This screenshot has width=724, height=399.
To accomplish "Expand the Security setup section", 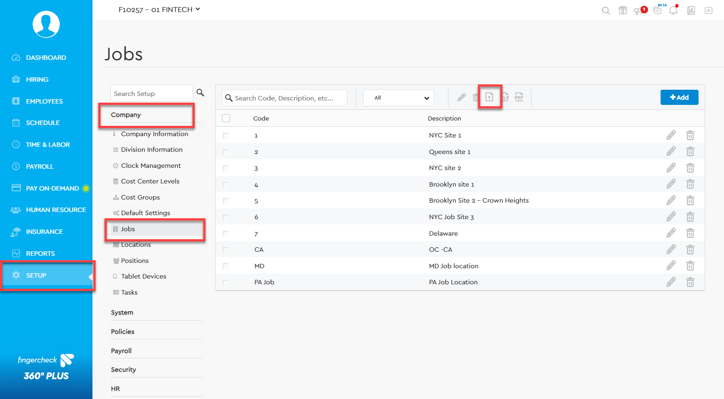I will tap(156, 370).
